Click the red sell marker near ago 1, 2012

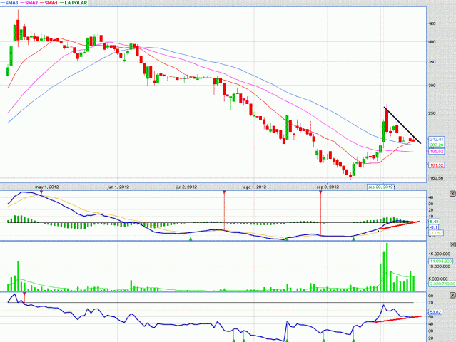click(224, 192)
